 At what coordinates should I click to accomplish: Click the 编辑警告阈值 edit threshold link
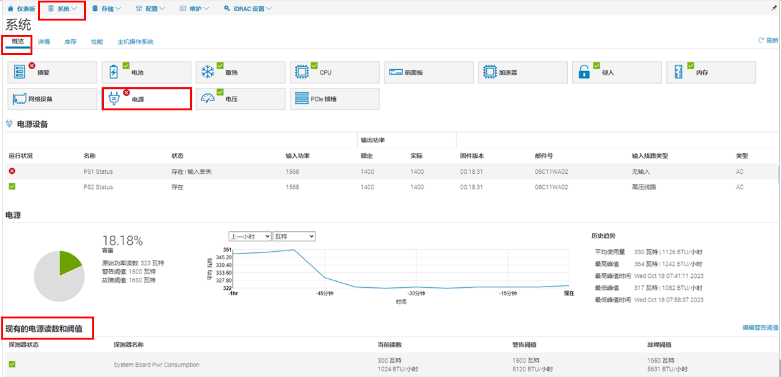click(x=759, y=327)
